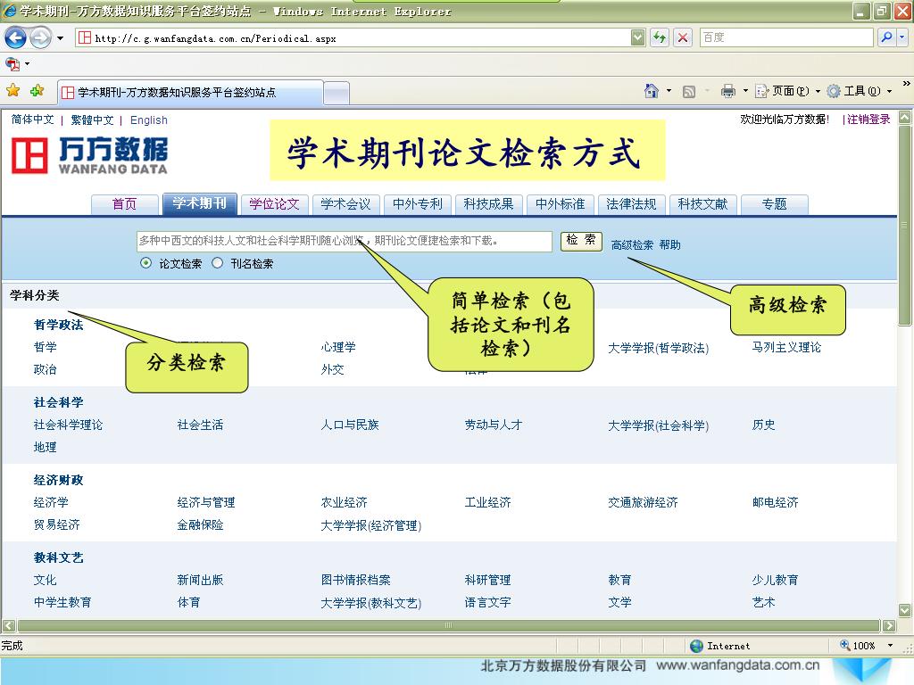Open the 高级检索 advanced search link
The image size is (914, 685).
633,244
